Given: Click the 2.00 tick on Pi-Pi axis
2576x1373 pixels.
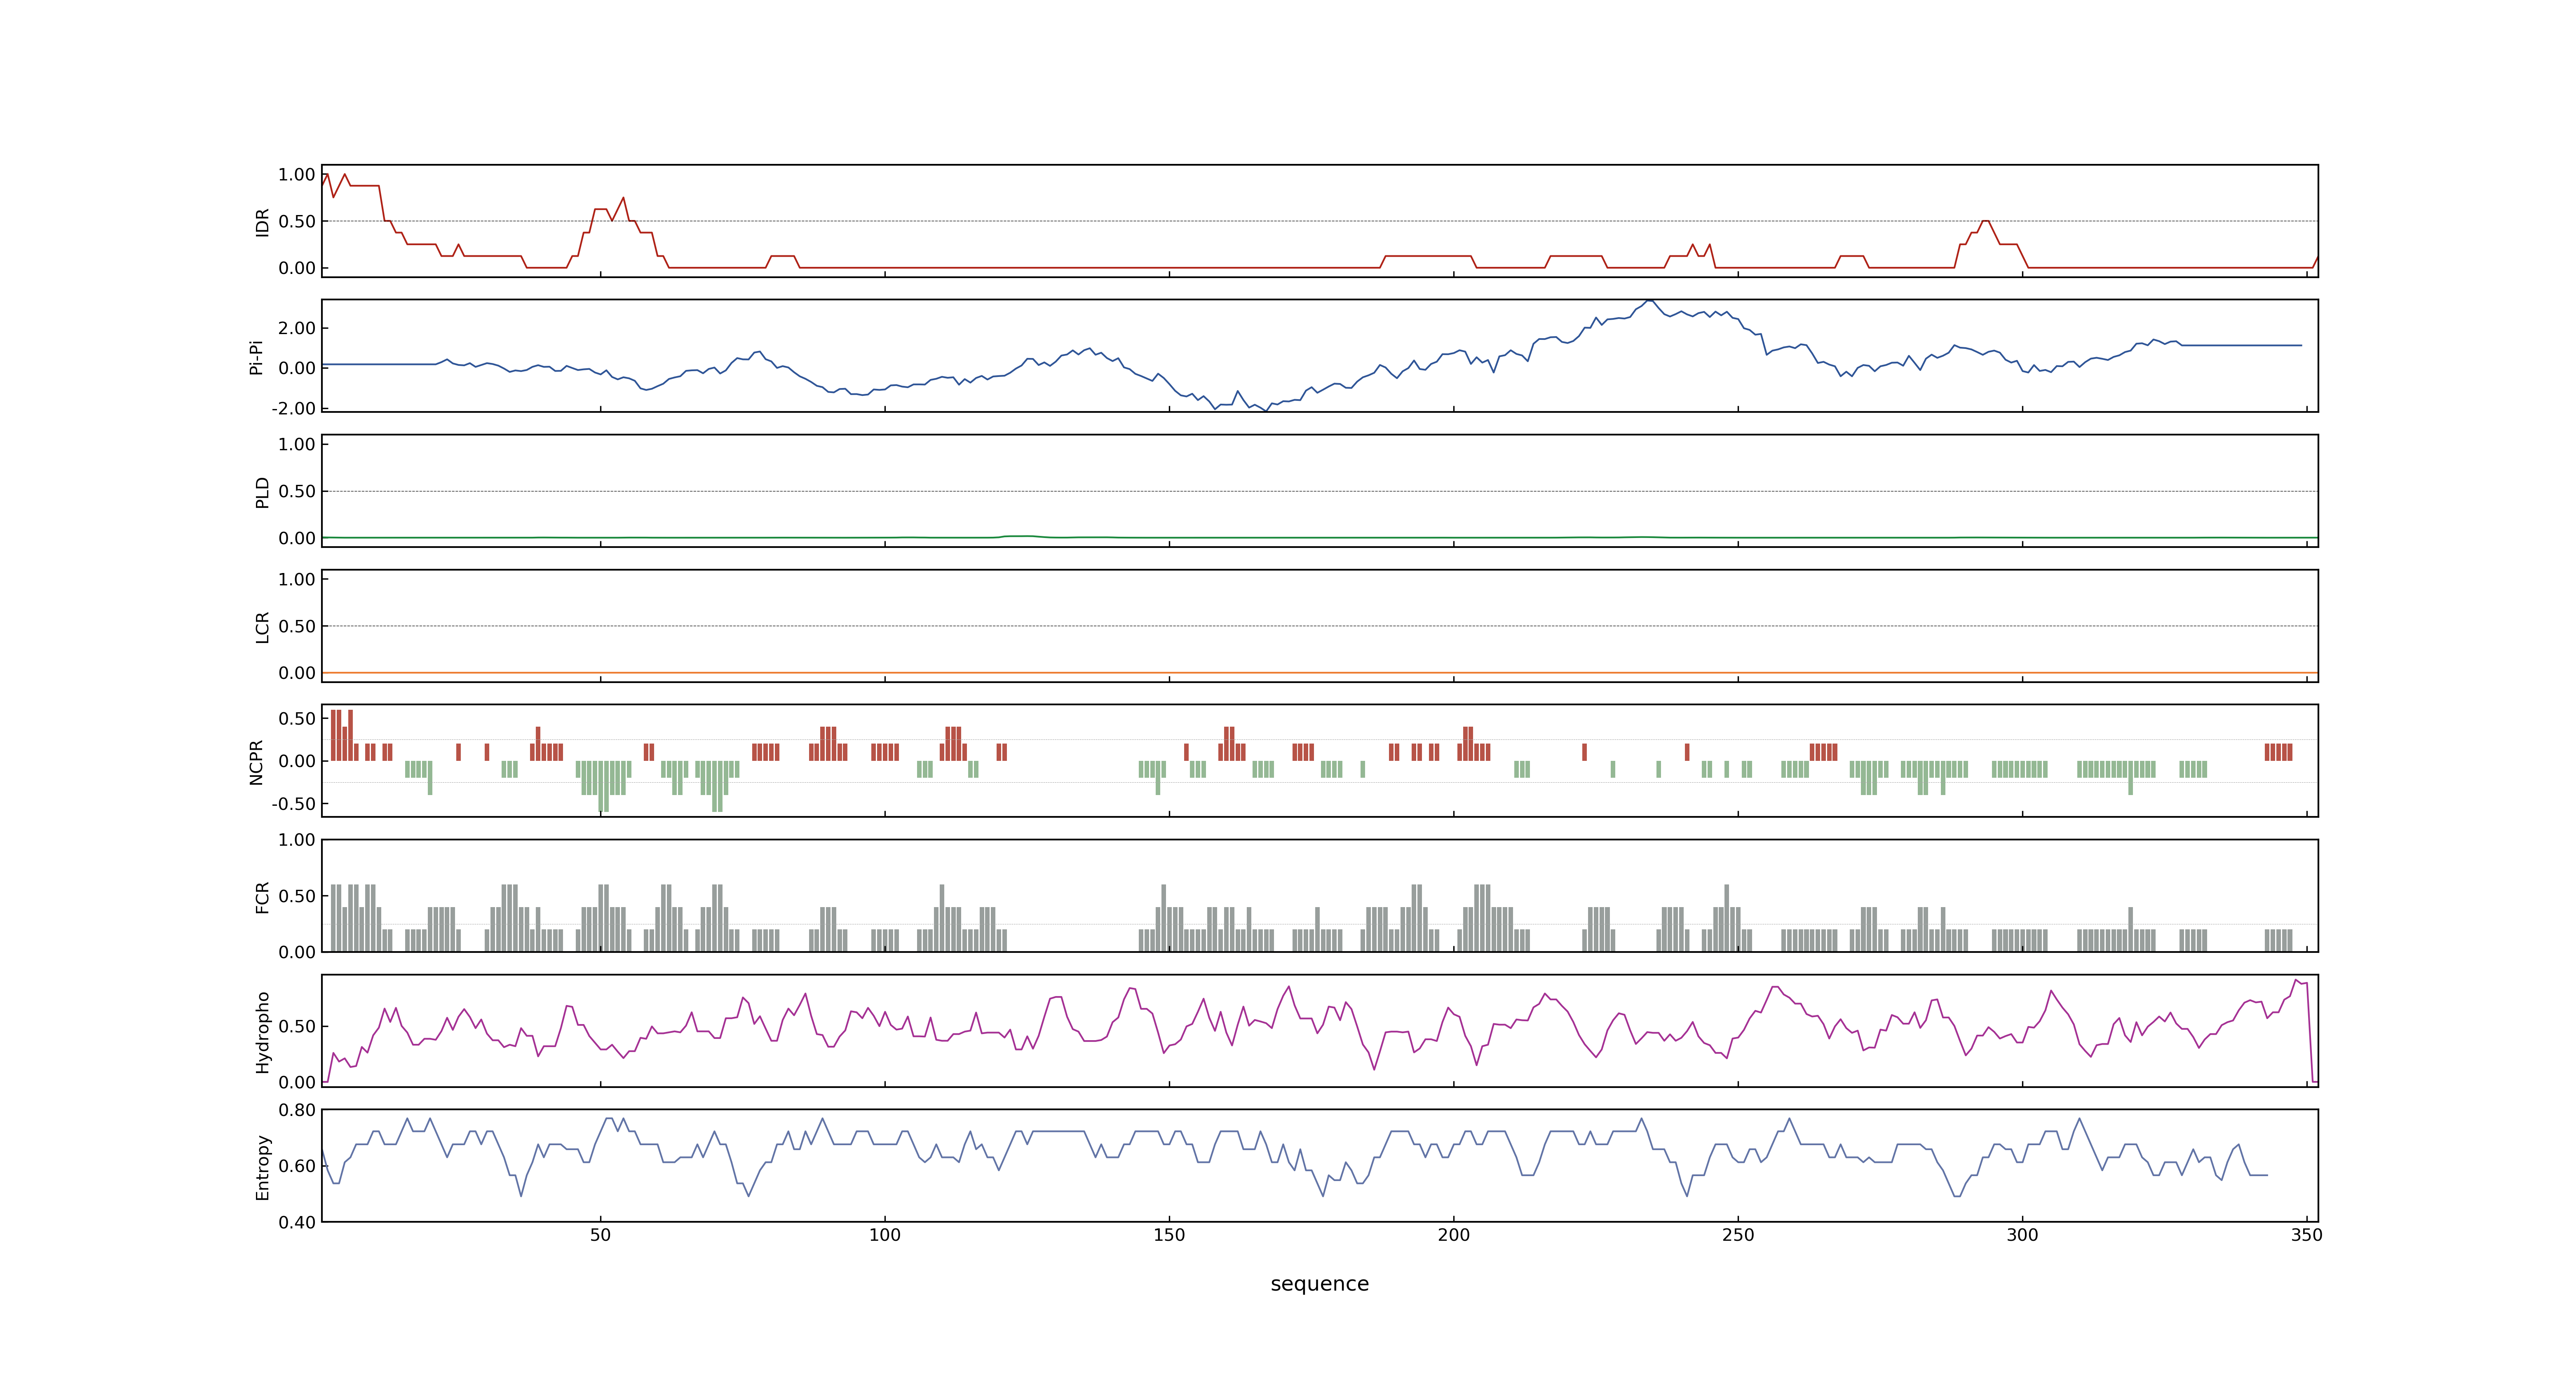Looking at the screenshot, I should click(297, 328).
